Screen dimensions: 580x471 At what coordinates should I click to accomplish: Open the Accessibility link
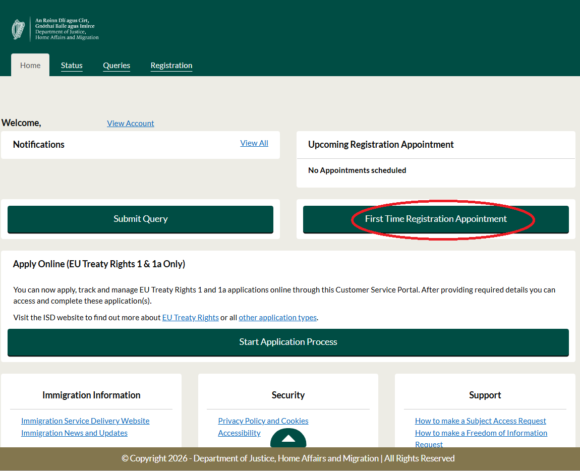click(x=240, y=433)
